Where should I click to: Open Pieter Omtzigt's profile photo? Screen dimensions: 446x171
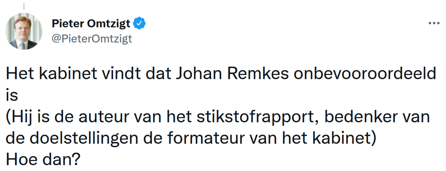click(23, 31)
